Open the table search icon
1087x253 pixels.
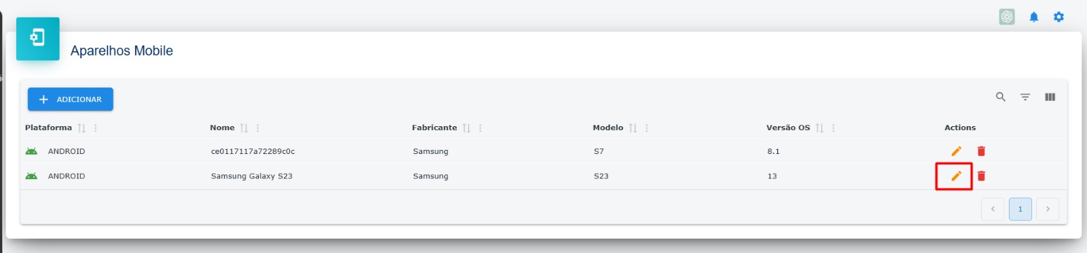[x=1001, y=97]
